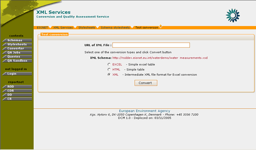Screen dimensions: 256x150
Task: Click the 'reportnet' sidebar heading
Action: tap(16, 82)
